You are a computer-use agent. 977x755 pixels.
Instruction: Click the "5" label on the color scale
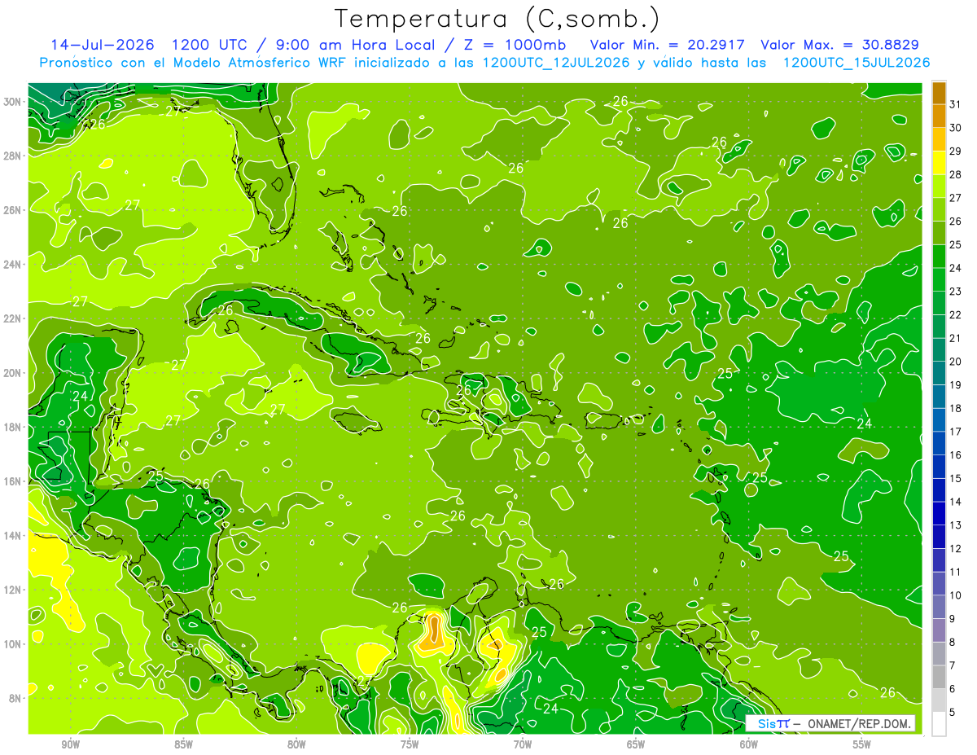(x=953, y=713)
